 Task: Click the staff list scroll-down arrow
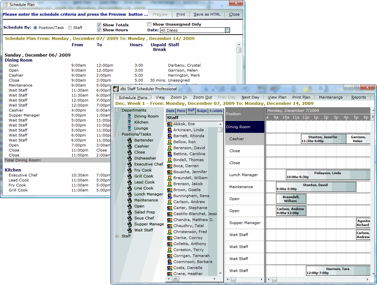pyautogui.click(x=220, y=273)
